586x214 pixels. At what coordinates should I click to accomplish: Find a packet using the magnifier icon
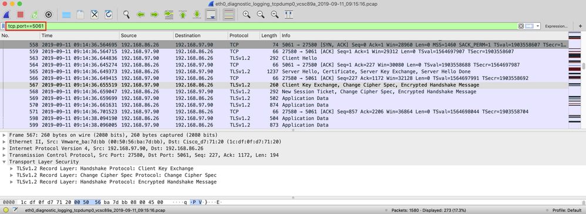[127, 15]
